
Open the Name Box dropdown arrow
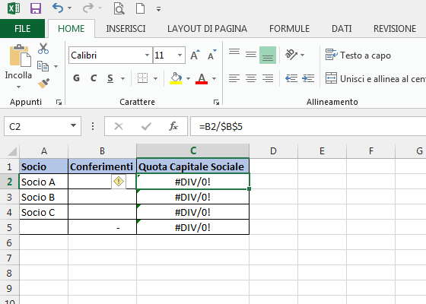pyautogui.click(x=73, y=126)
